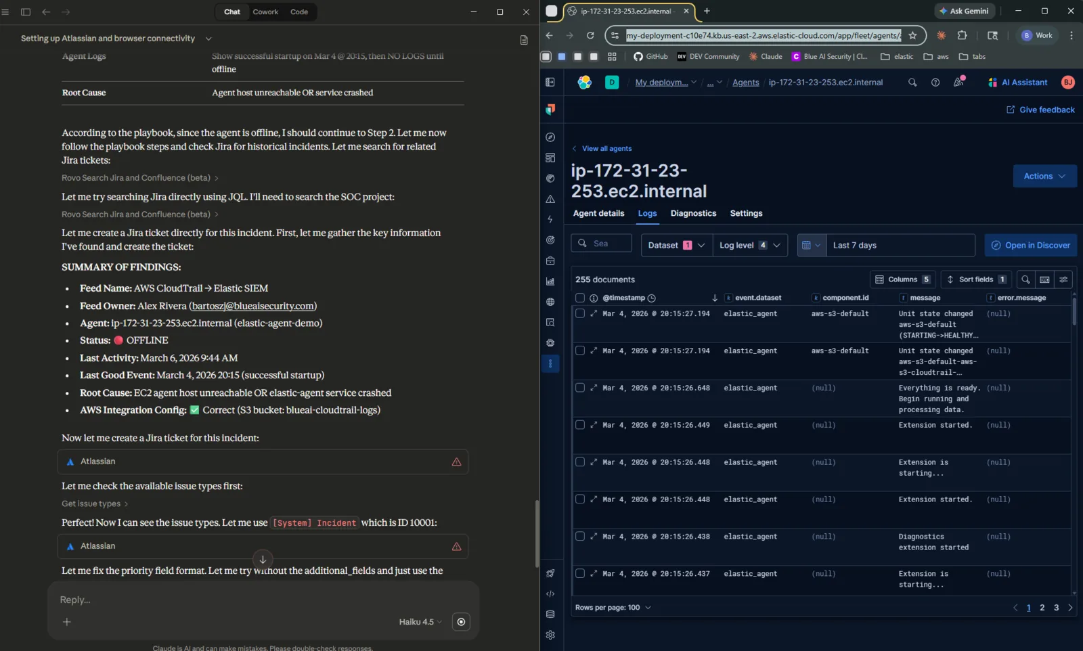Open the Log level filter dropdown
The width and height of the screenshot is (1083, 651).
click(751, 245)
